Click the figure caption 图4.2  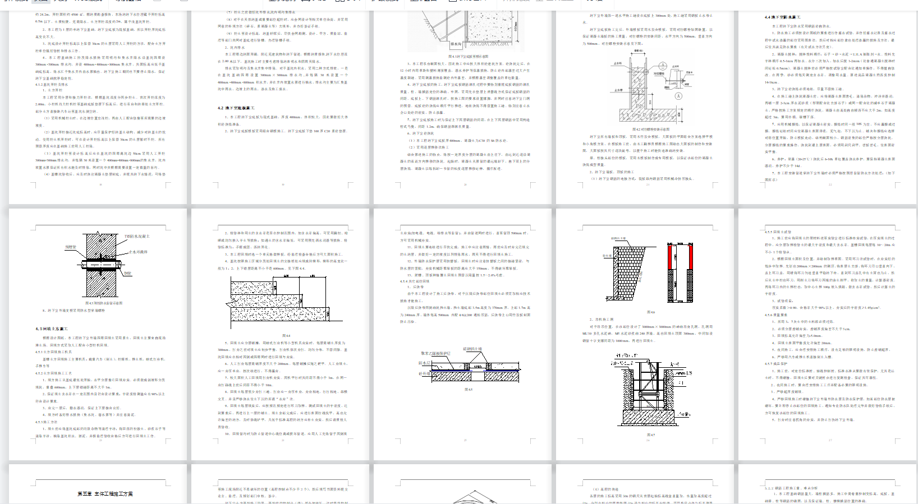(x=651, y=130)
